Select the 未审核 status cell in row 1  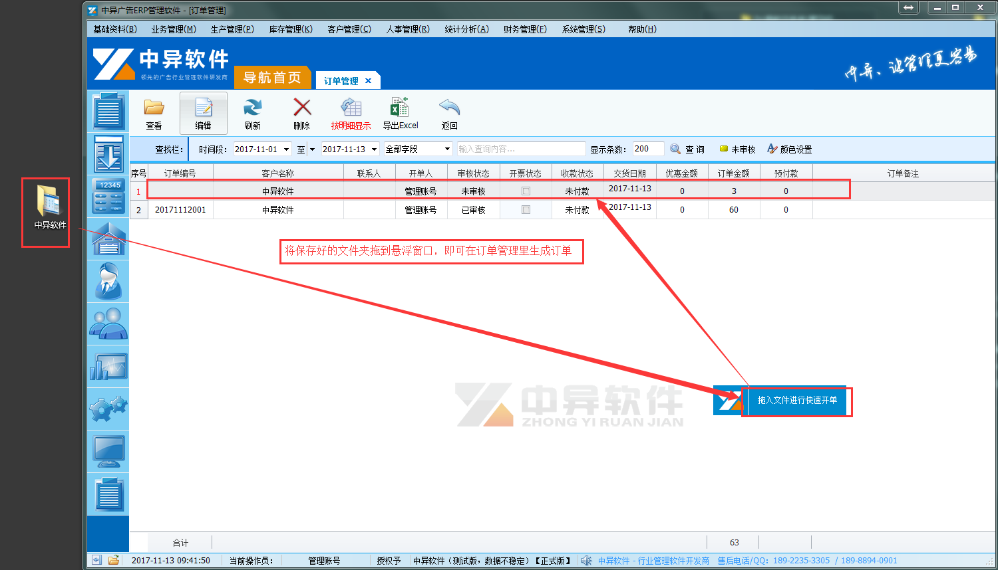pos(473,191)
